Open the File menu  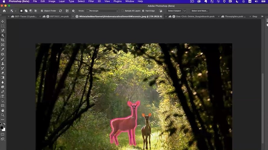click(x=35, y=1)
